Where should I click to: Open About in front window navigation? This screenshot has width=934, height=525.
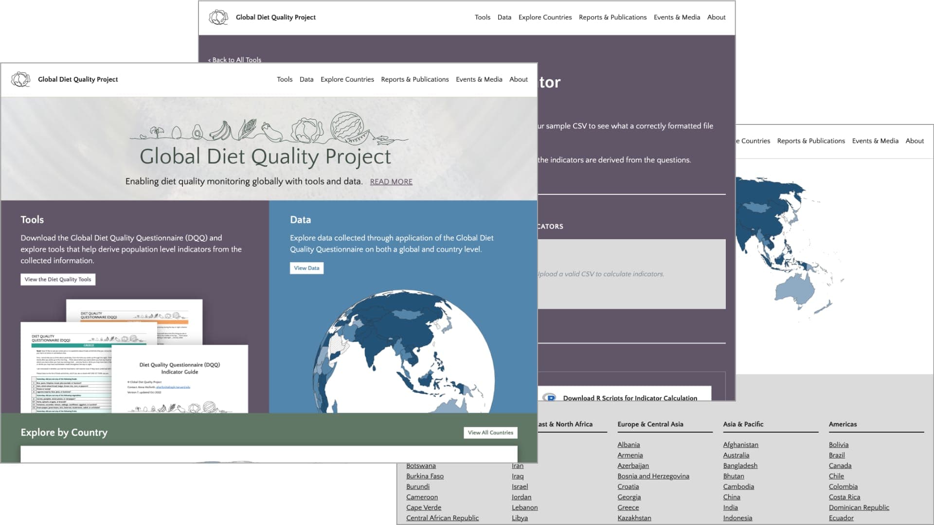pyautogui.click(x=519, y=79)
